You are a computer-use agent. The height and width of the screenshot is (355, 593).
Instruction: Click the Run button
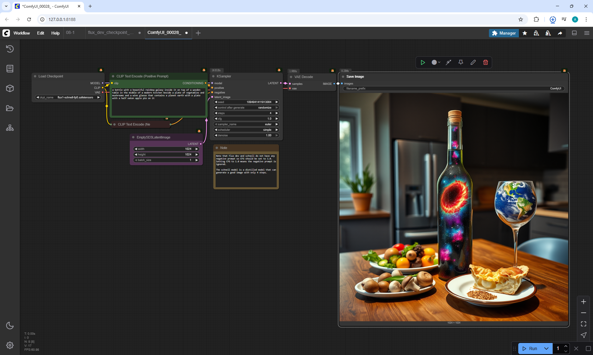pyautogui.click(x=530, y=349)
